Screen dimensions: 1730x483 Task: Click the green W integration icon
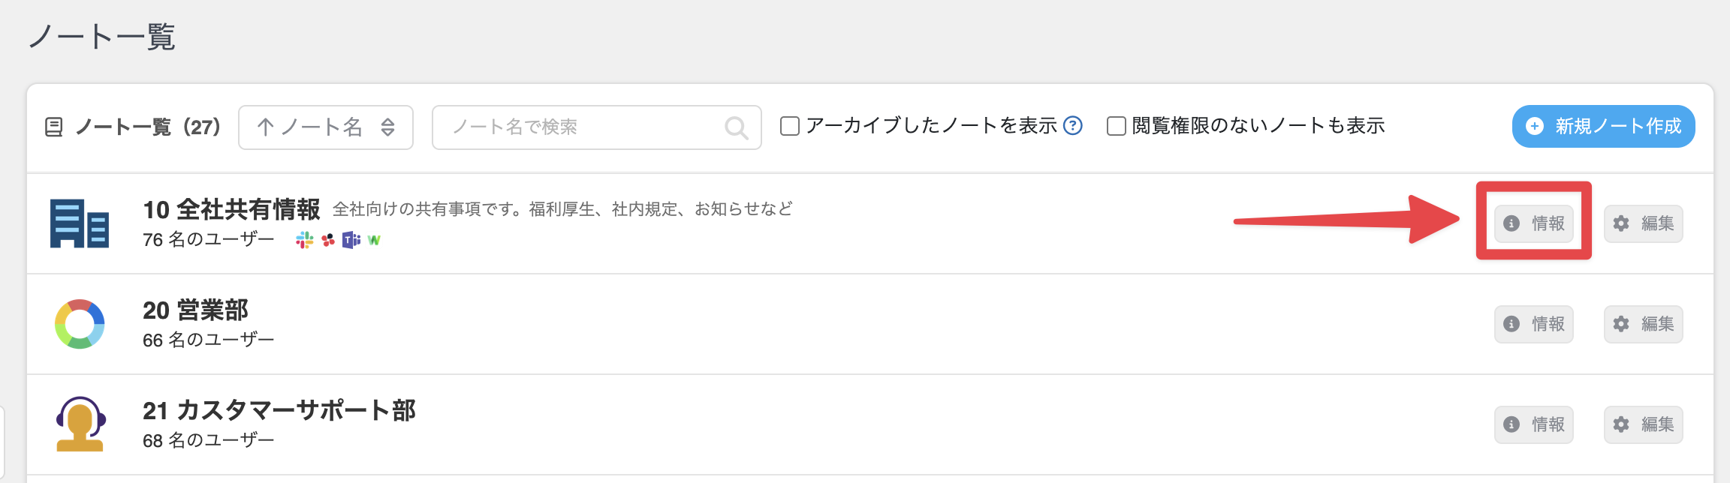(374, 240)
